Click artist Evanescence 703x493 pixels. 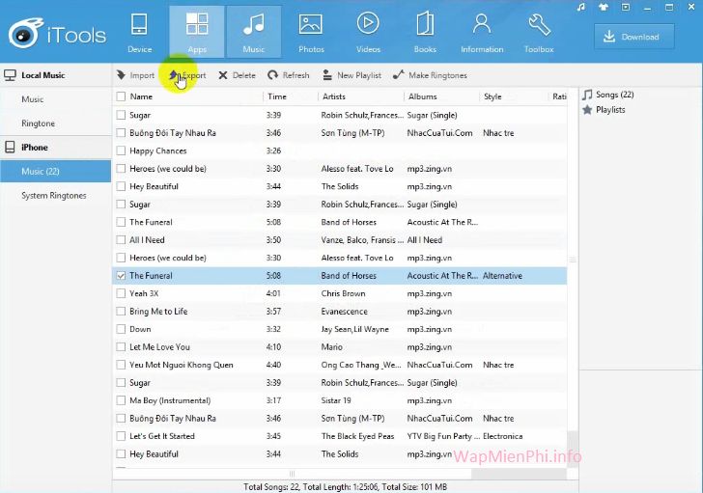coord(345,312)
